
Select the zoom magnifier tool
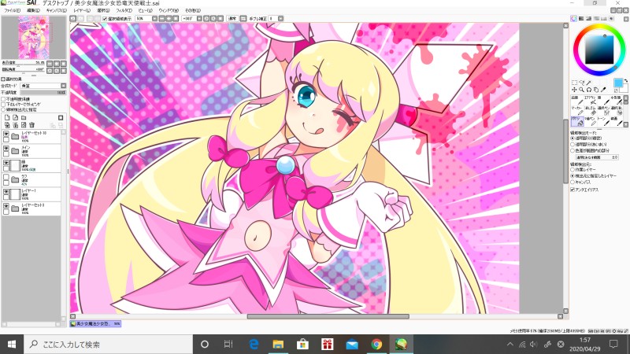581,90
